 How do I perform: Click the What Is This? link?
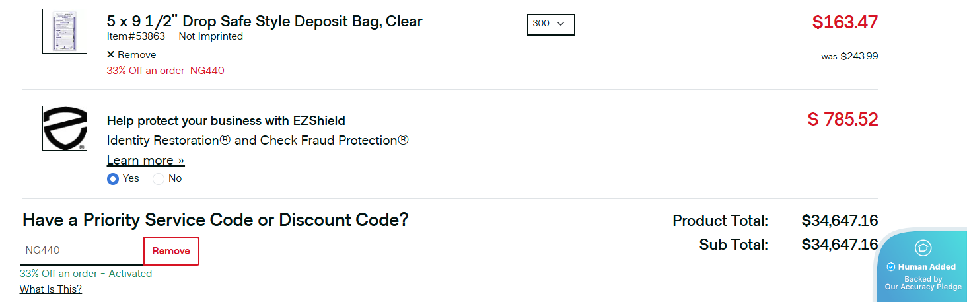pyautogui.click(x=51, y=289)
